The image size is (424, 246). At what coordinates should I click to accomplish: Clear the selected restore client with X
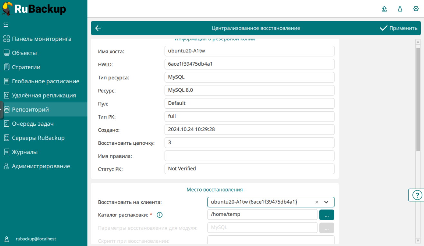tap(317, 202)
